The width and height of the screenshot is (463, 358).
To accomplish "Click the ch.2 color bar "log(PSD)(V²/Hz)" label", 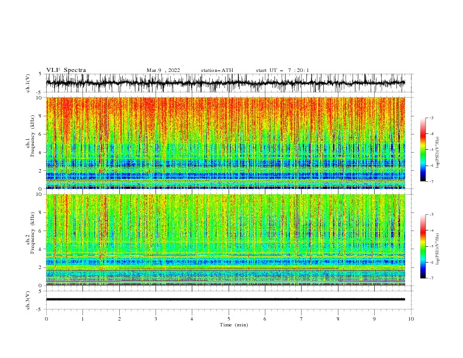I will click(x=438, y=250).
